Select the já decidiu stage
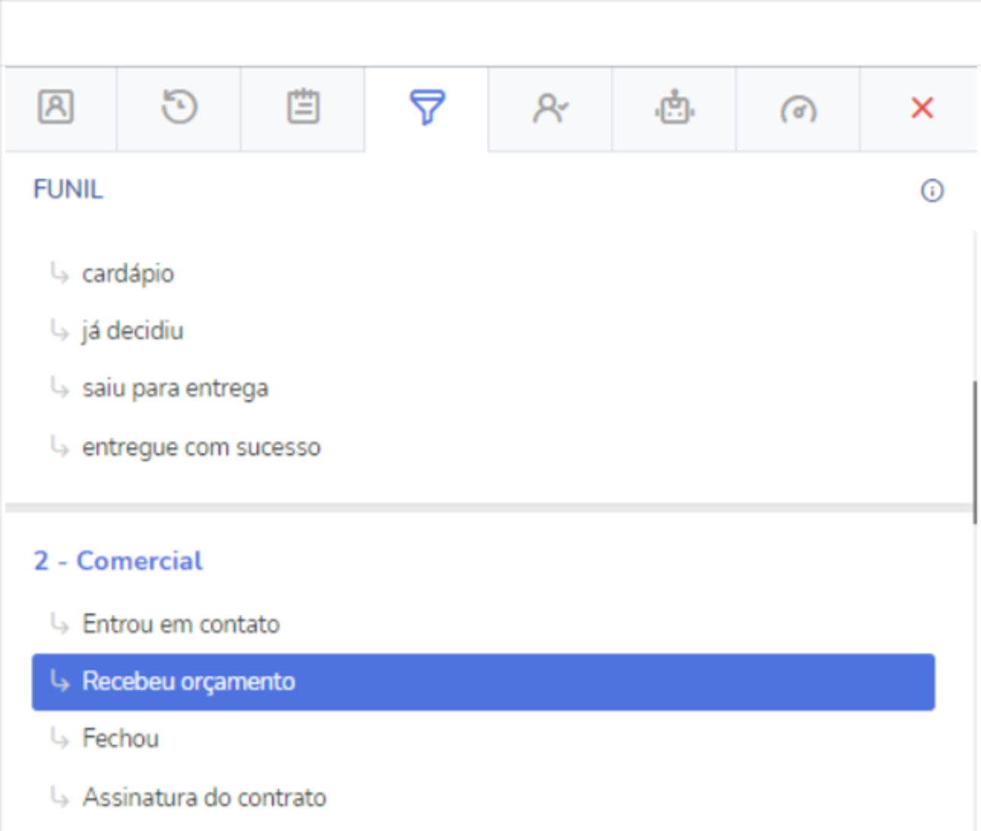Viewport: 981px width, 831px height. (x=132, y=331)
